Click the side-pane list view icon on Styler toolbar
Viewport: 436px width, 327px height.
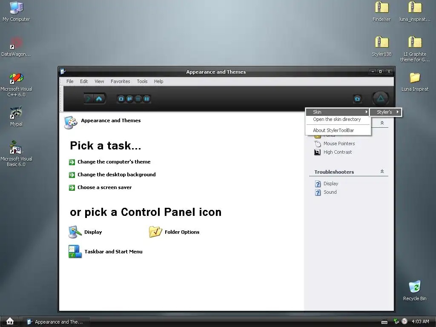[129, 99]
